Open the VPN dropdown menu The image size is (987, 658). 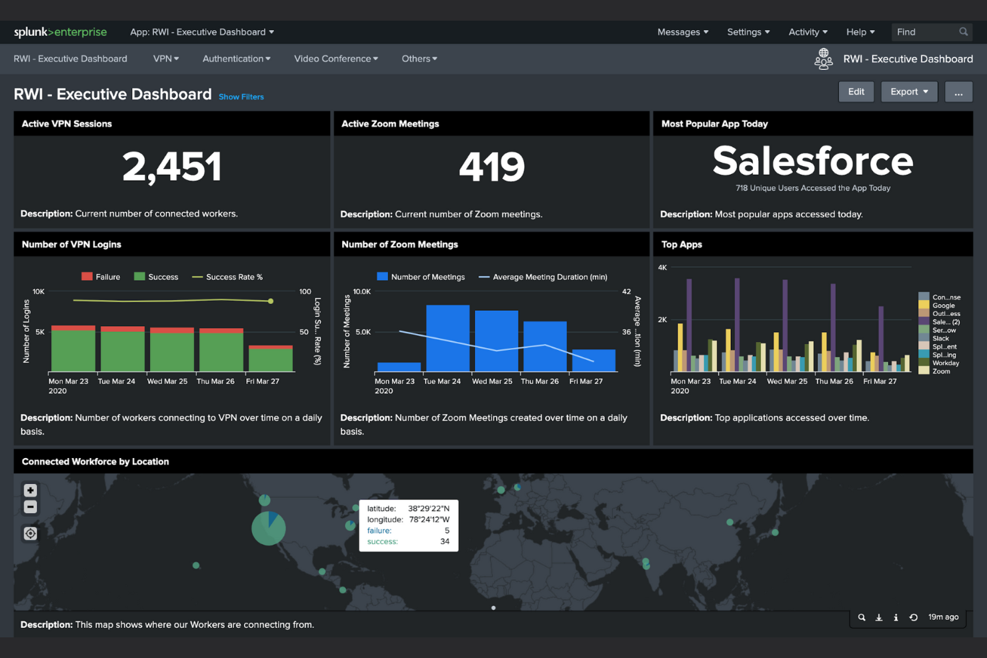click(x=165, y=59)
